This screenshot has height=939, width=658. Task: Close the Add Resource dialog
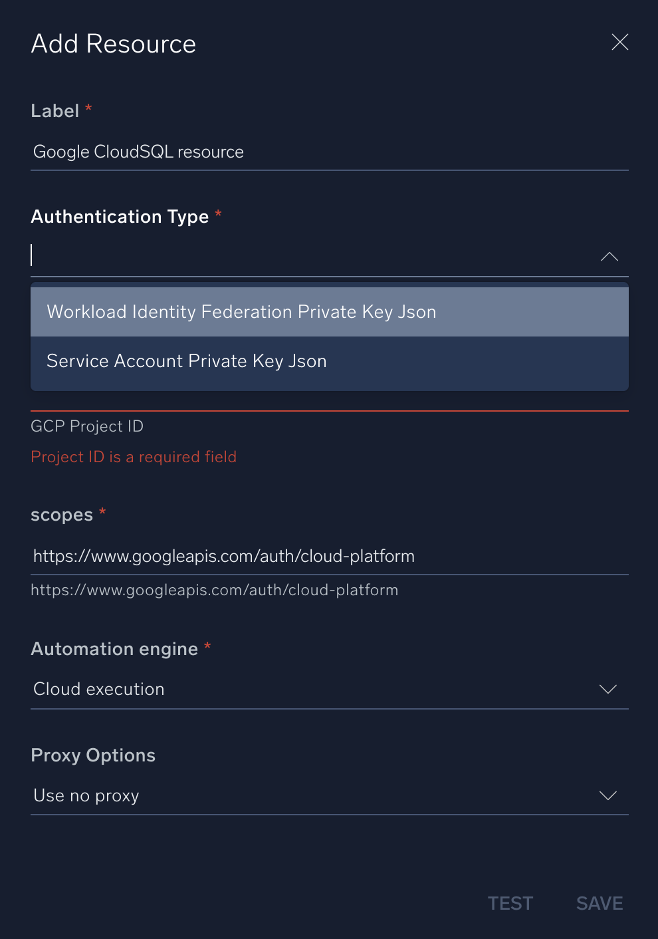click(619, 42)
